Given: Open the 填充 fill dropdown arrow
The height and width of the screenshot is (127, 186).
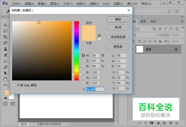Looking at the screenshot, I should [x=182, y=41].
